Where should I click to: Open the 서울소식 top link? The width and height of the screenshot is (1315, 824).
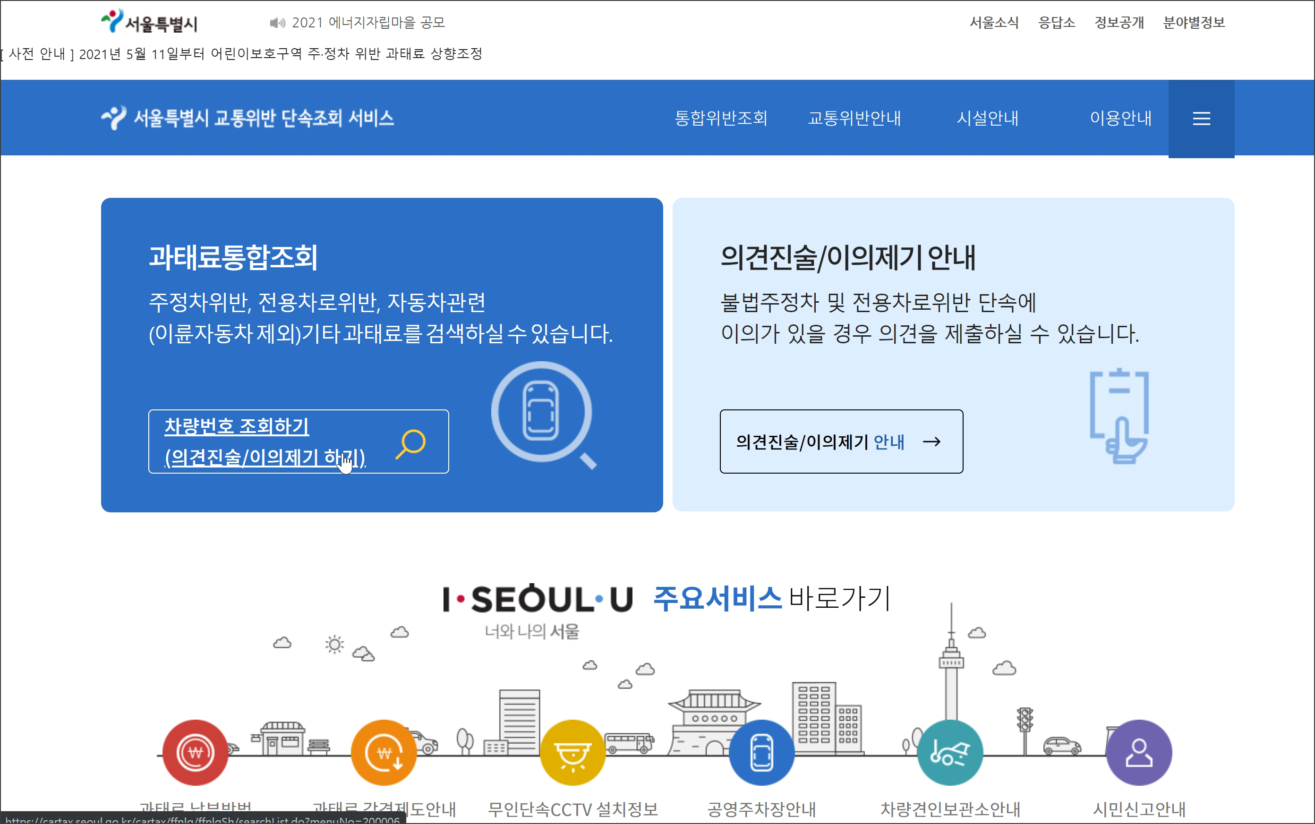[993, 22]
